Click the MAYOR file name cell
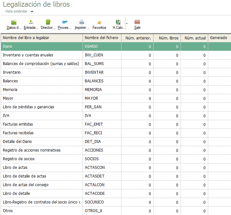The height and width of the screenshot is (215, 231). [x=102, y=98]
